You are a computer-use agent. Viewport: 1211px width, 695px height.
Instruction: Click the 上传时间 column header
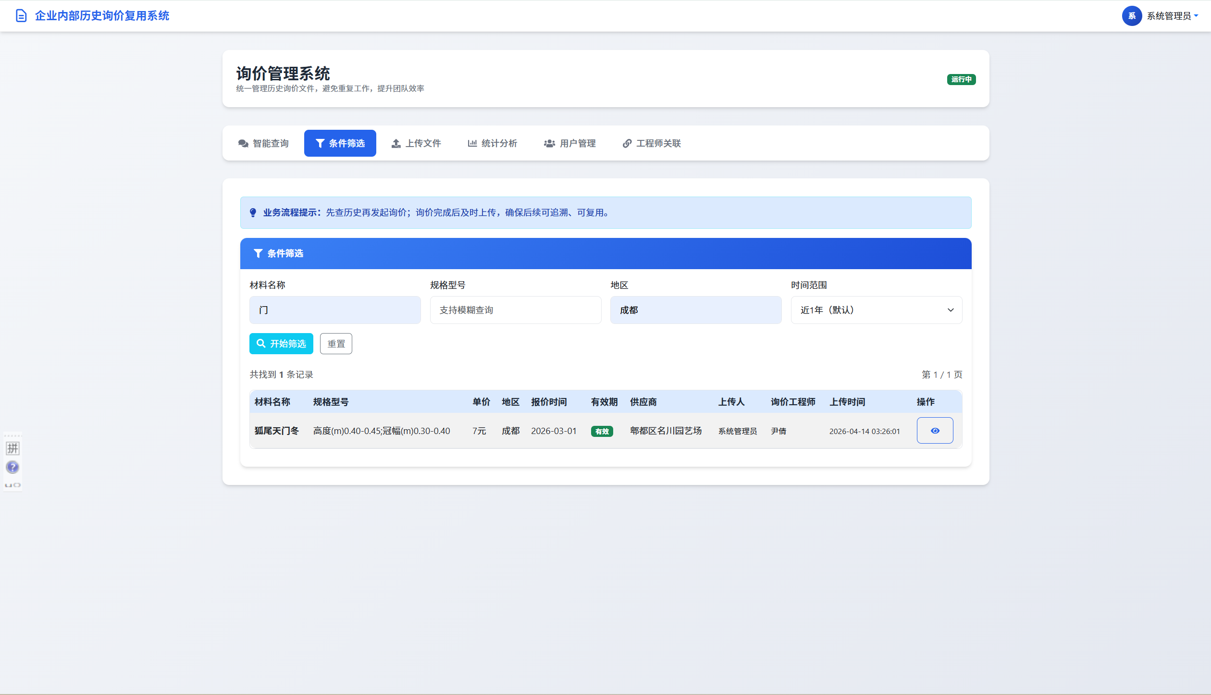point(847,402)
